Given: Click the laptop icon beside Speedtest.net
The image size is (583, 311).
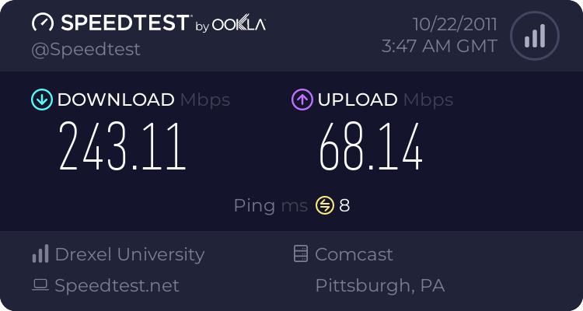Looking at the screenshot, I should pyautogui.click(x=40, y=285).
